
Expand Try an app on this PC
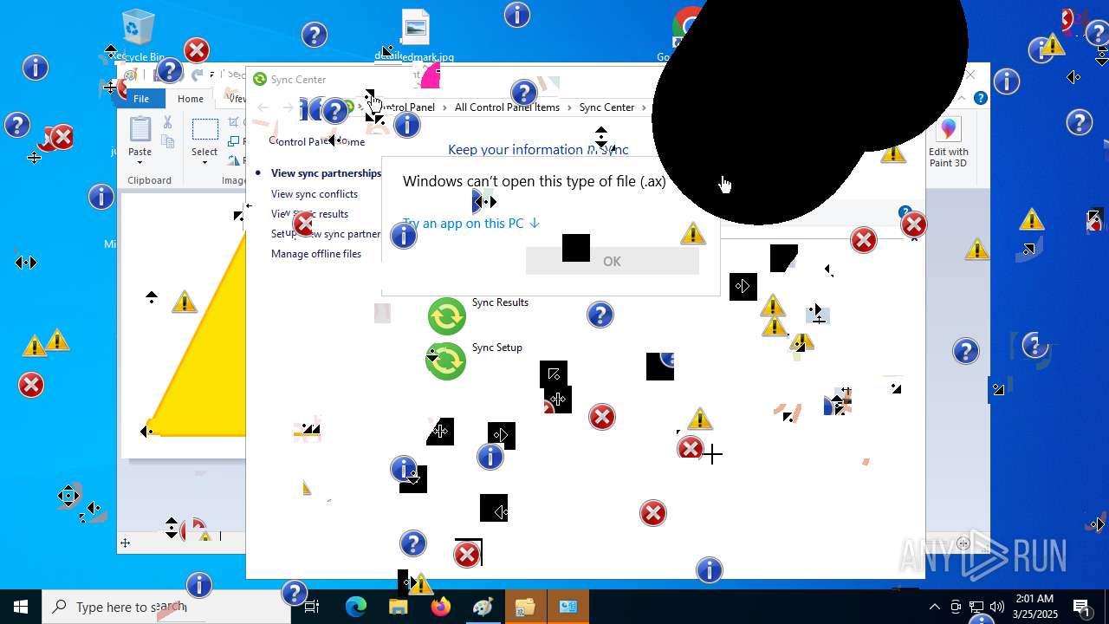click(471, 223)
